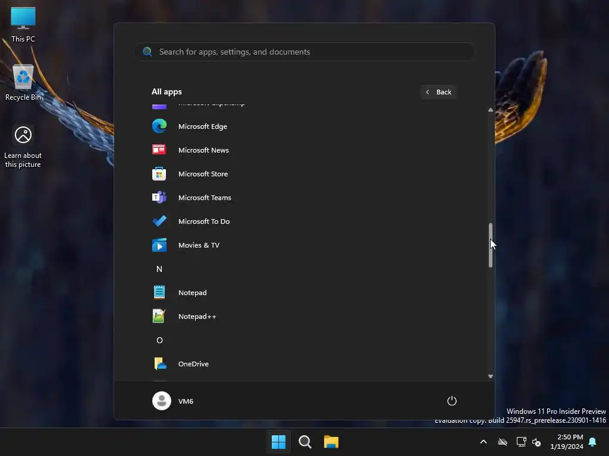609x456 pixels.
Task: Click the Movies & TV label text
Action: tap(199, 245)
